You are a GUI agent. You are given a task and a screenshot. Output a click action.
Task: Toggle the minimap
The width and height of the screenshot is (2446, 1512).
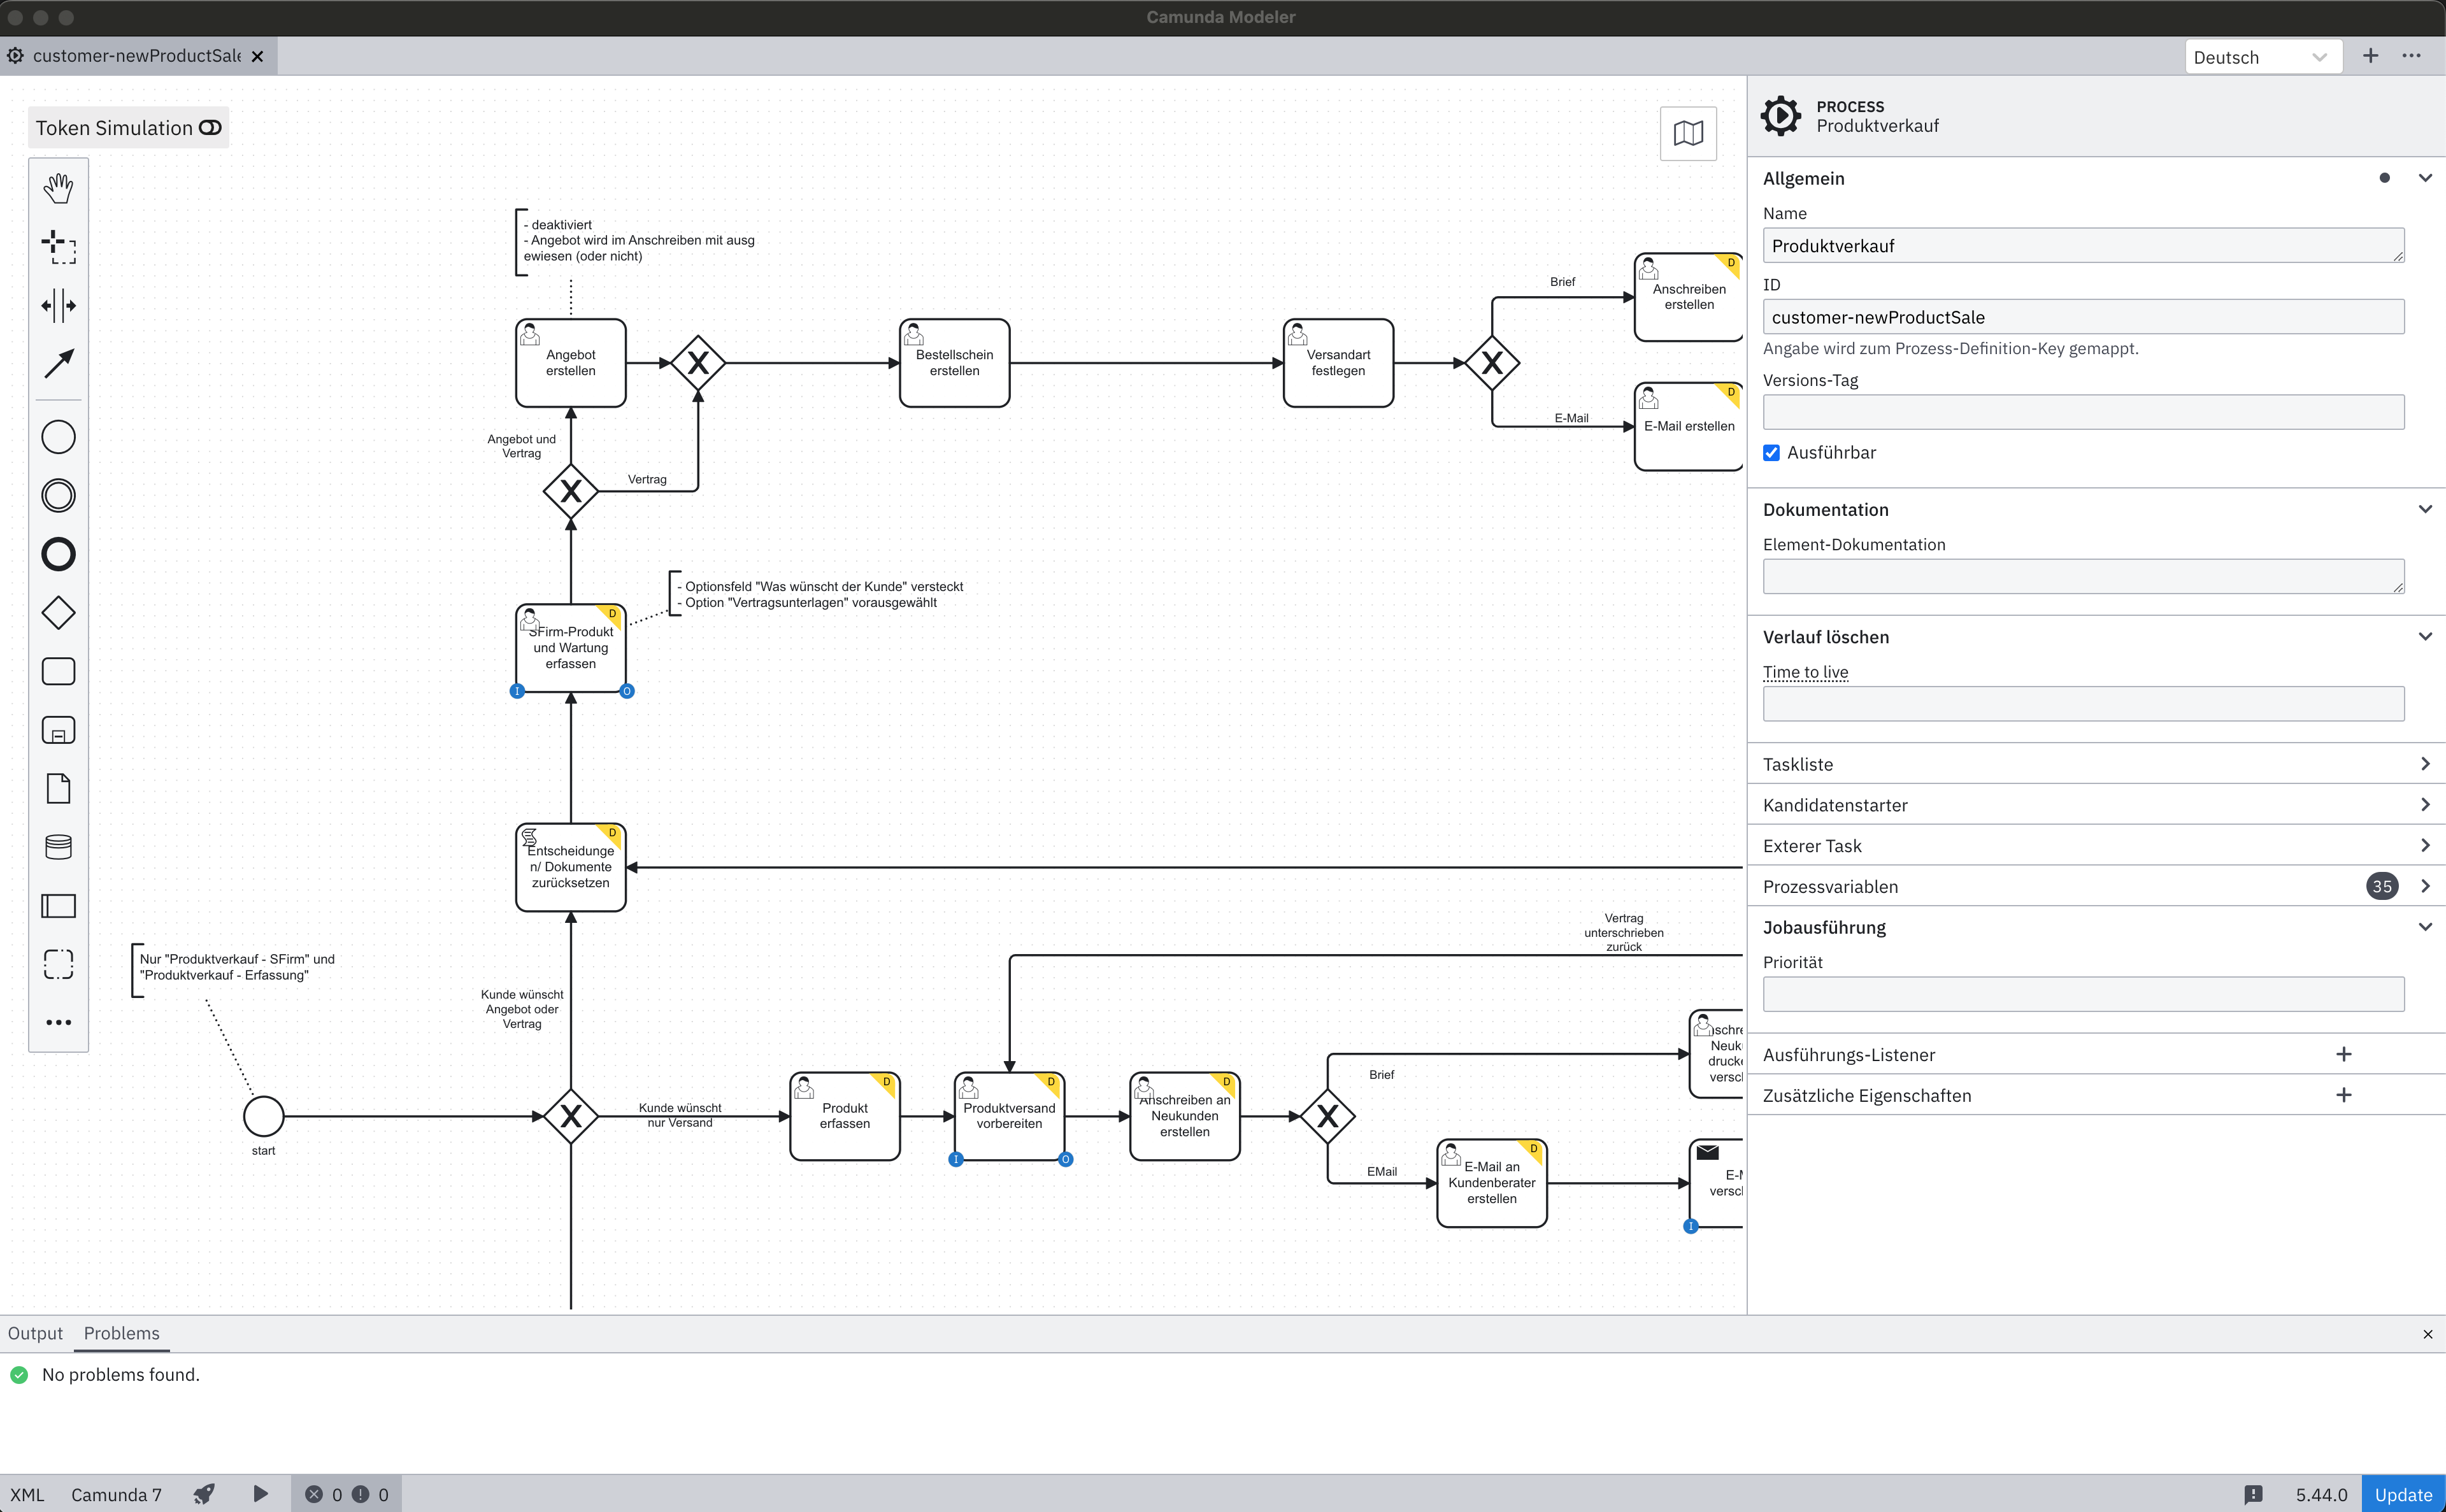click(1688, 133)
